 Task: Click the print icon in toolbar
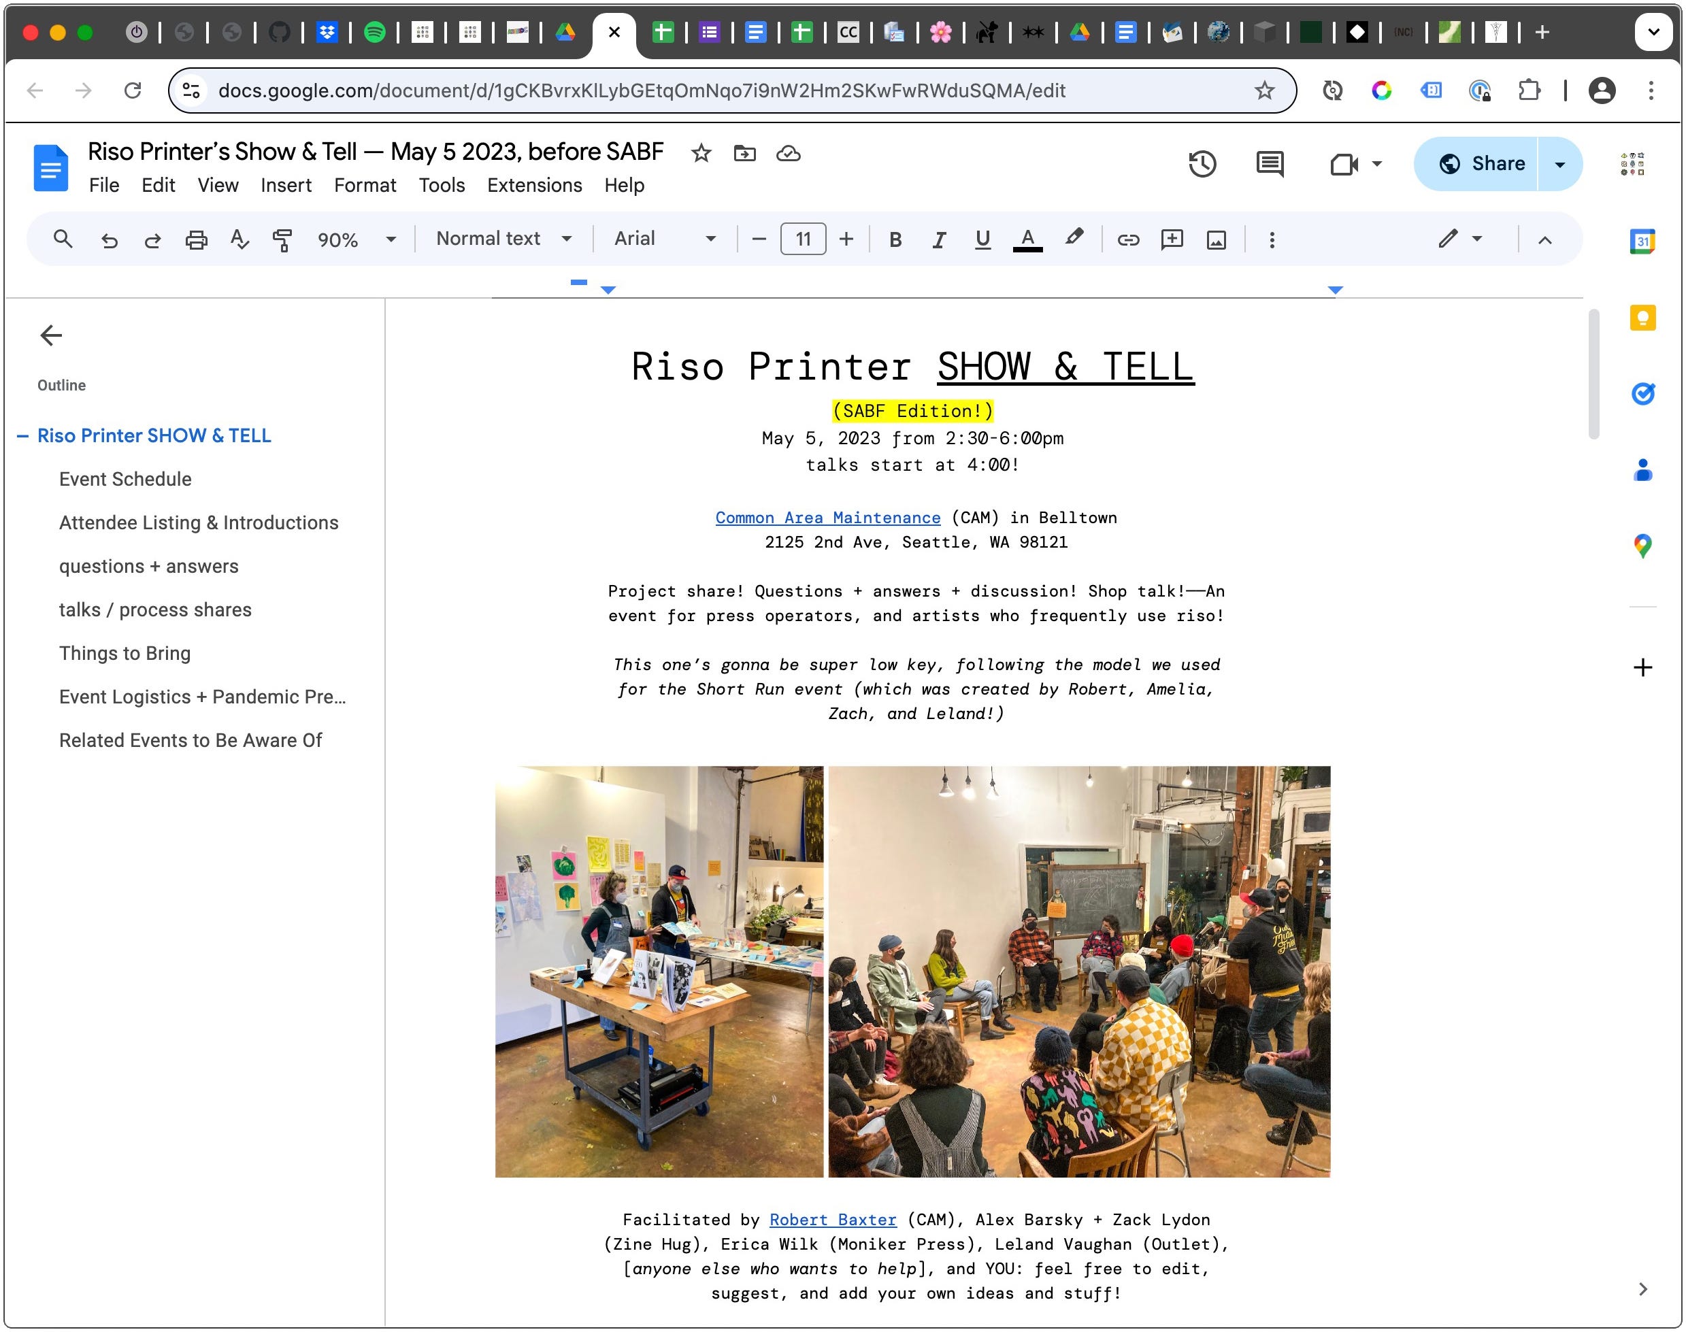point(196,239)
